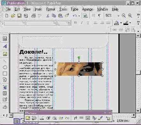The width and height of the screenshot is (141, 125).
Task: Align text left
Action: tap(95, 23)
